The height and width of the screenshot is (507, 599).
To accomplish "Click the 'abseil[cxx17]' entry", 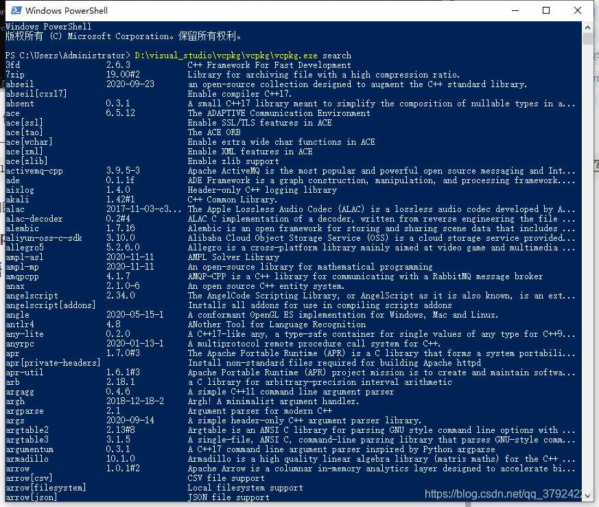I will click(36, 93).
